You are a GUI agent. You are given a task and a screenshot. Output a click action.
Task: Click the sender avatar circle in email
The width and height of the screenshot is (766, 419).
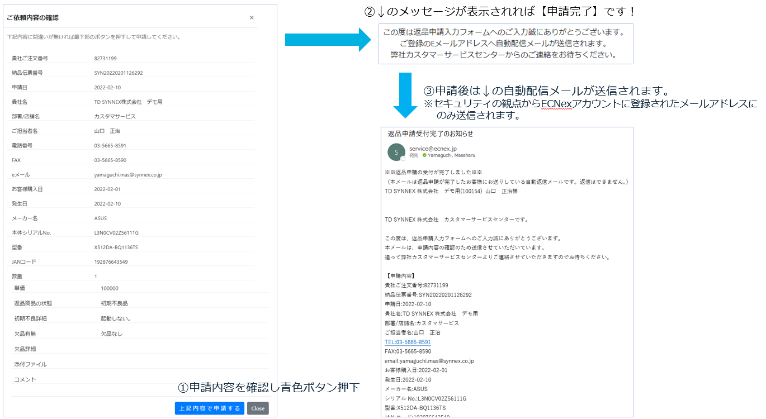[396, 152]
